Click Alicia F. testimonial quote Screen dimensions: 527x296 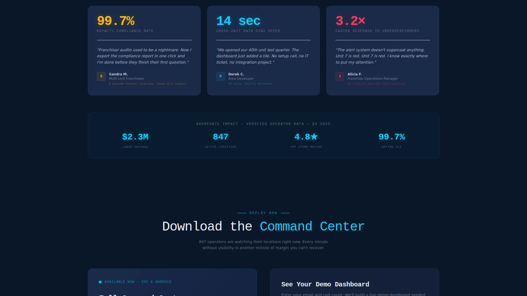tap(382, 56)
